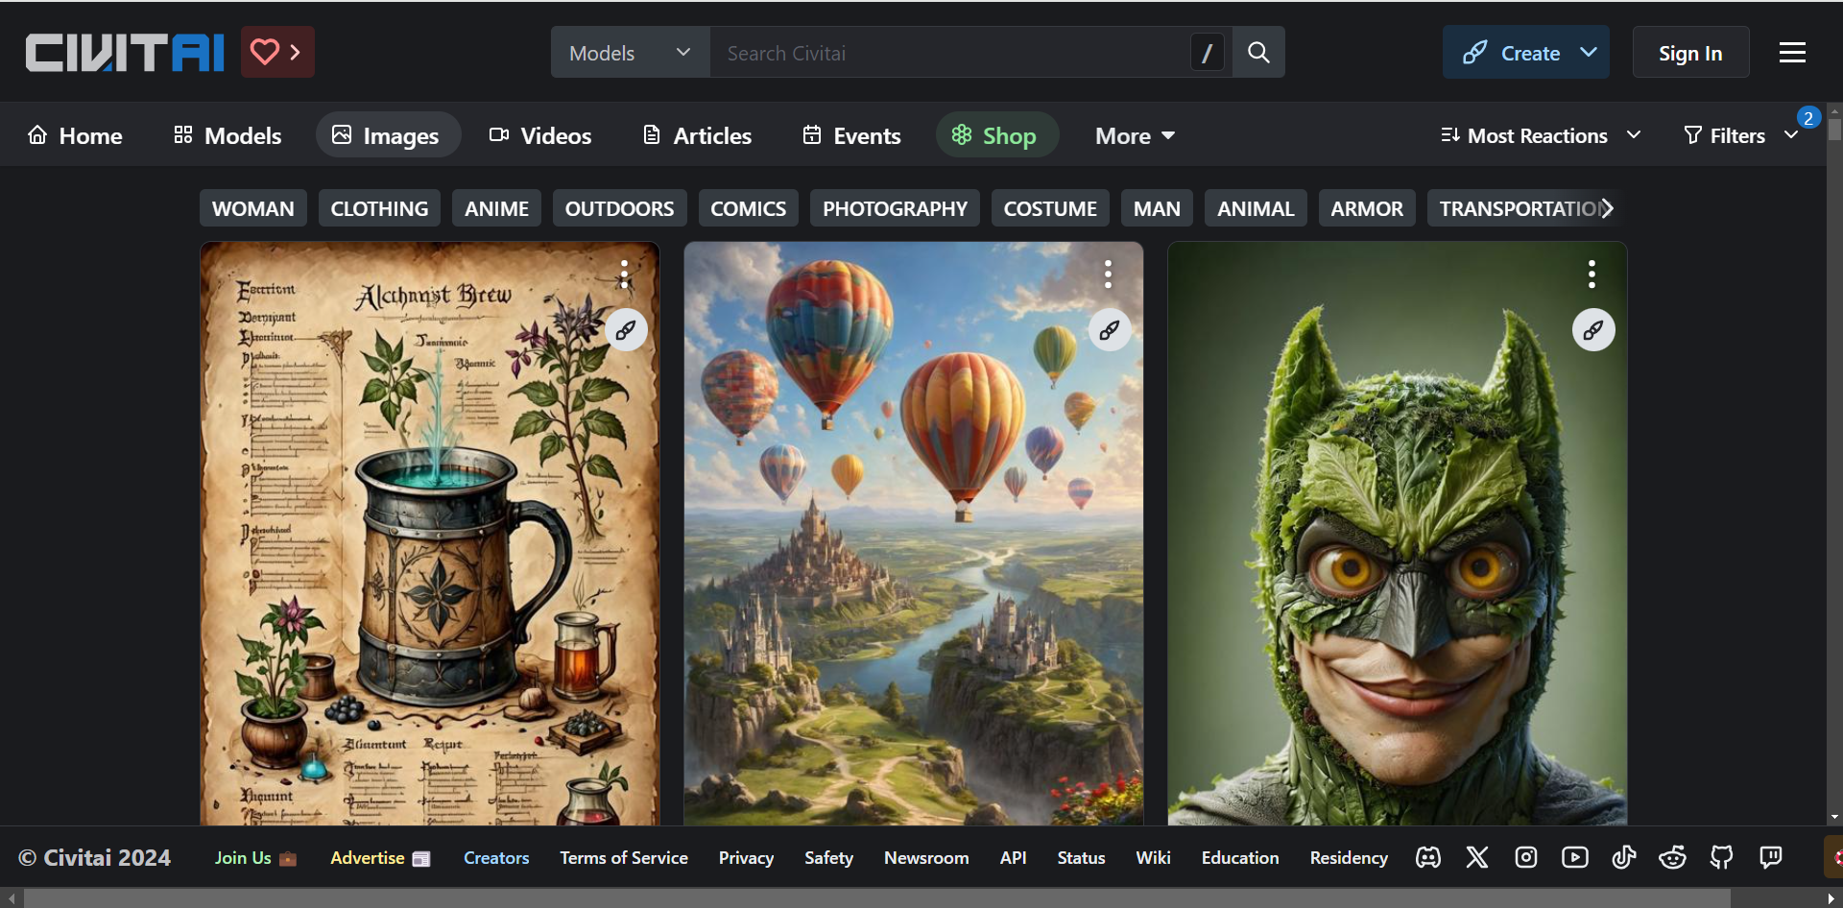Open the Instagram footer icon
The image size is (1843, 908).
tap(1526, 857)
